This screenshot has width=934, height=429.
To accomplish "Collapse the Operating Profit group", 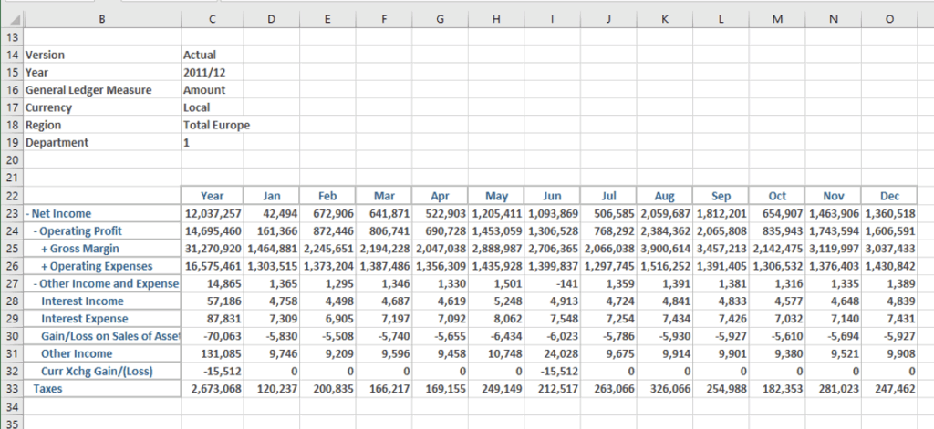I will click(x=35, y=230).
